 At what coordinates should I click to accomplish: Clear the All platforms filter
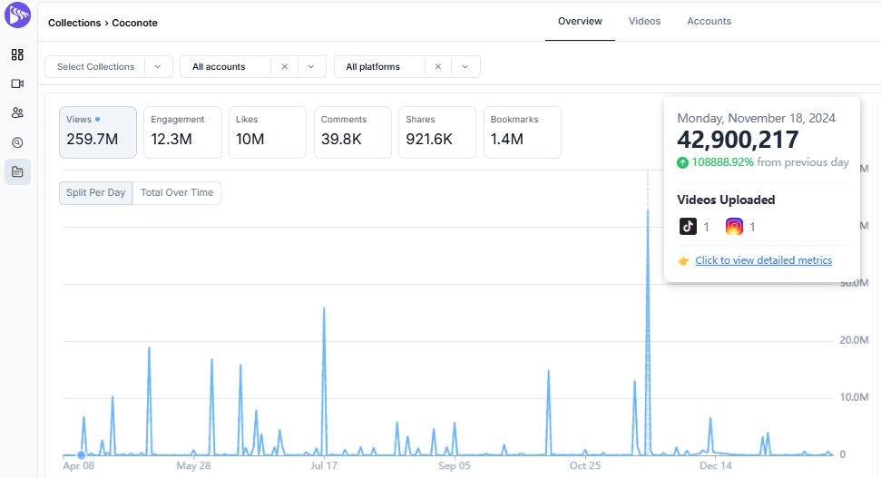tap(438, 67)
